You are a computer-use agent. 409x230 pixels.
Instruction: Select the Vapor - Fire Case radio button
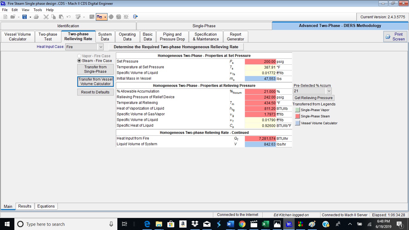tap(79, 56)
